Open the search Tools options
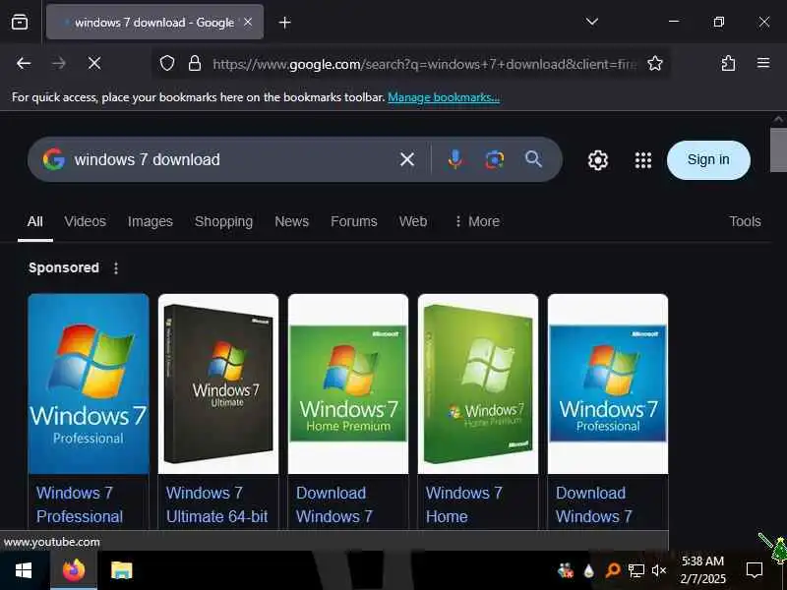This screenshot has width=787, height=590. coord(745,221)
